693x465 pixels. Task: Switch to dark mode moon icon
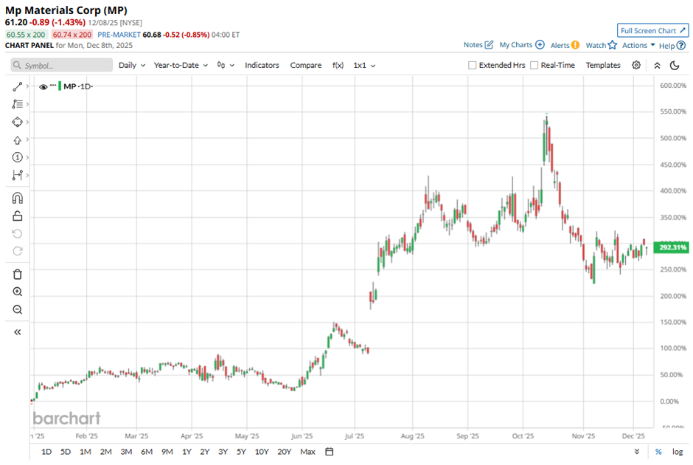coord(675,66)
